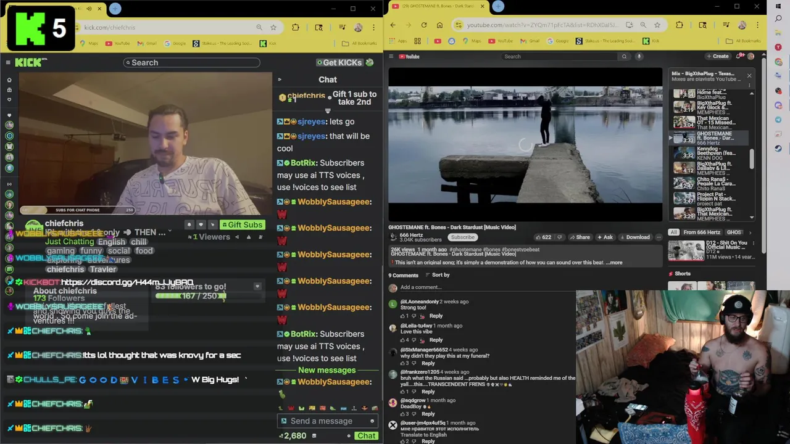Image resolution: width=790 pixels, height=444 pixels.
Task: Open Gmail bookmark in Kick window
Action: [147, 43]
